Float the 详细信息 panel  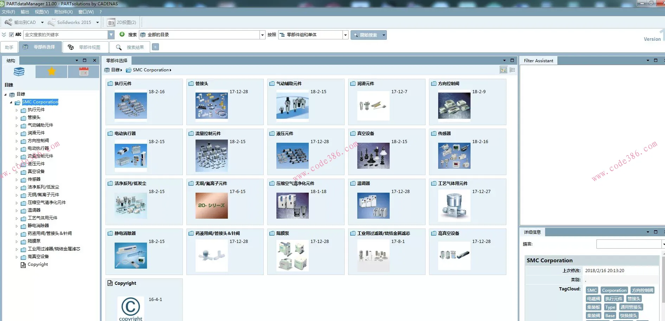coord(656,232)
